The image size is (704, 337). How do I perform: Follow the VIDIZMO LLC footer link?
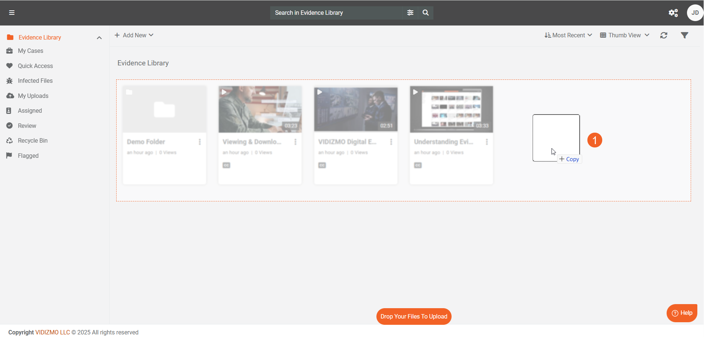point(53,333)
